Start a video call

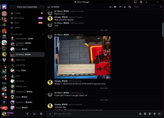(x=115, y=7)
